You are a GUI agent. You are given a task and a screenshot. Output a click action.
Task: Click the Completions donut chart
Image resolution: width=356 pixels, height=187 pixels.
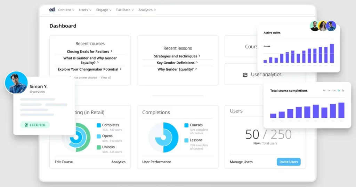pyautogui.click(x=163, y=137)
